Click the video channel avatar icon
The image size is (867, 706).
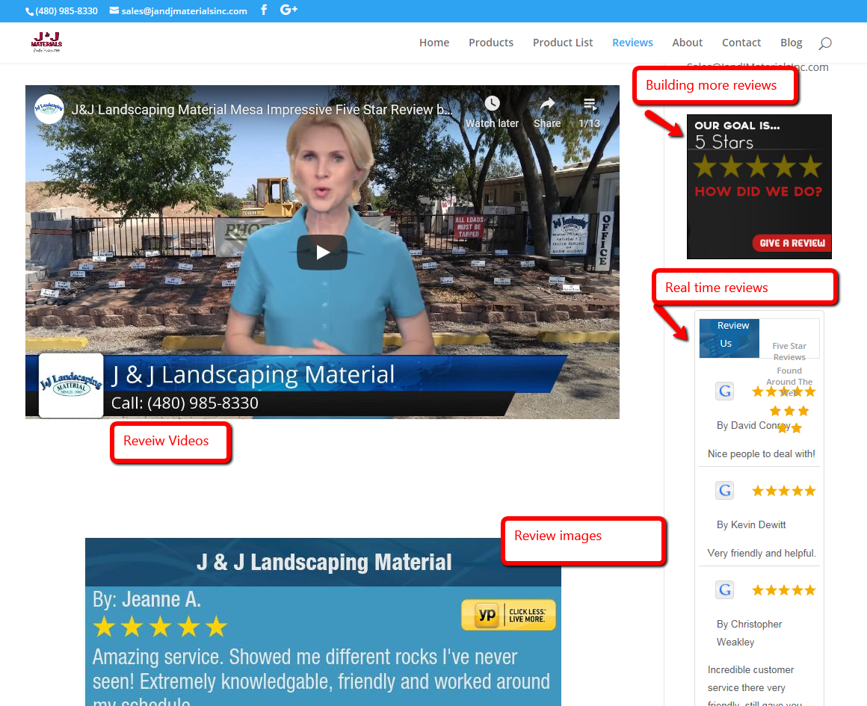49,109
